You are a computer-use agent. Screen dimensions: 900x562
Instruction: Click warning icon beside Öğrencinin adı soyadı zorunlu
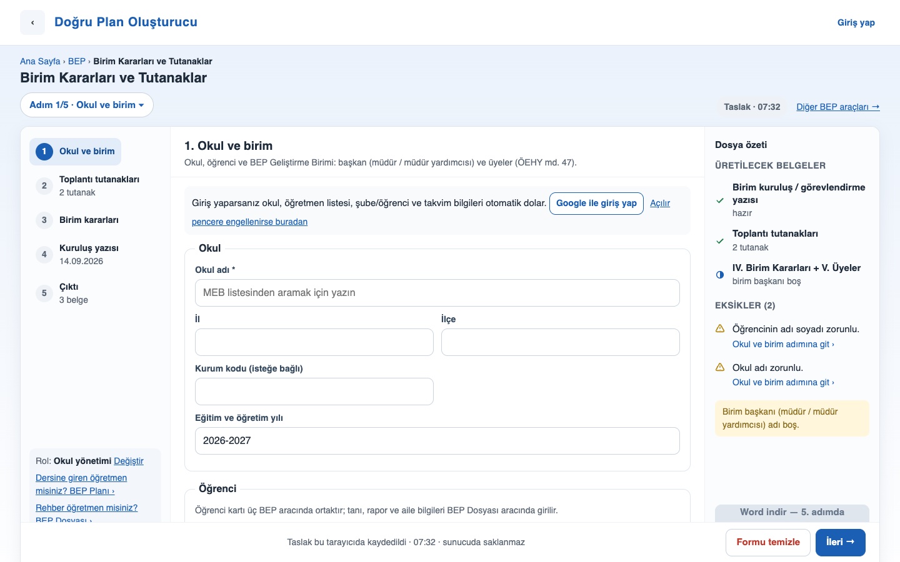coord(720,328)
